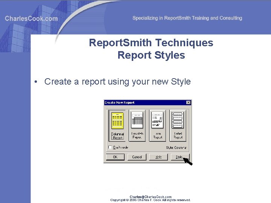
Task: Click the CharlesCook.com logo text
Action: [x=31, y=18]
